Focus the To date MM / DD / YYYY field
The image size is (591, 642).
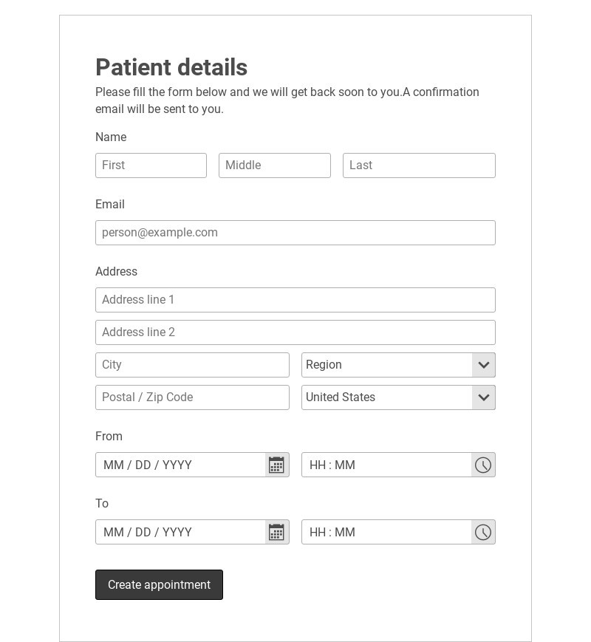(180, 532)
